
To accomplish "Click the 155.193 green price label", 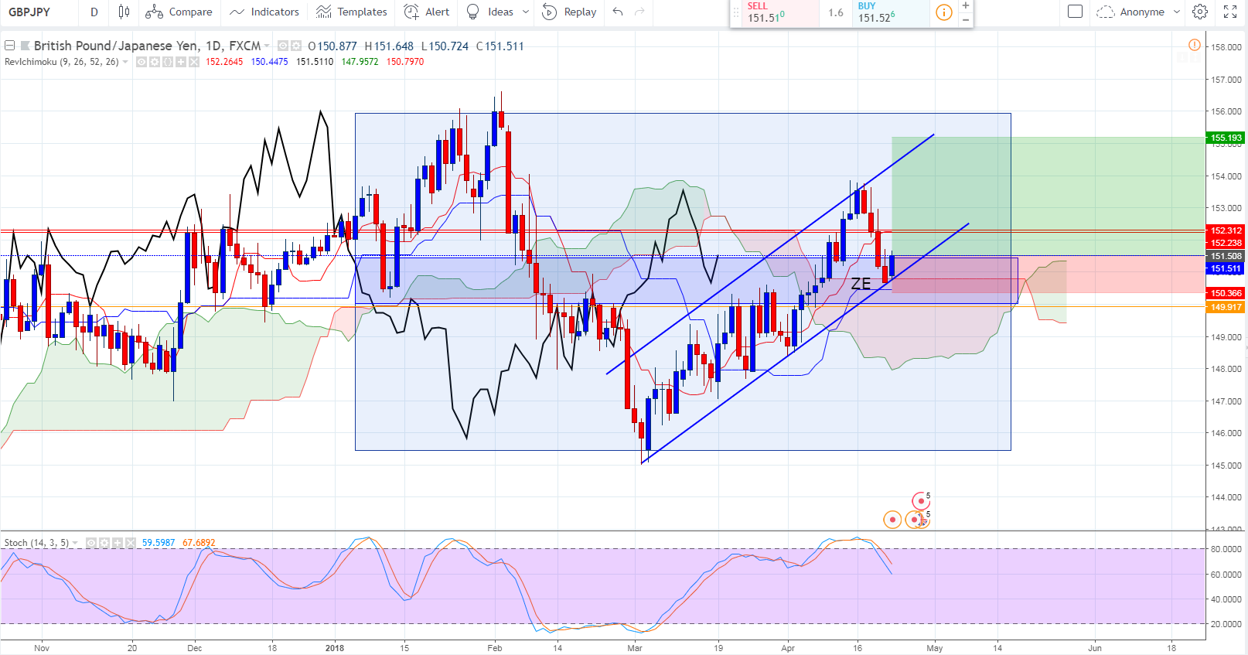I will [1226, 138].
